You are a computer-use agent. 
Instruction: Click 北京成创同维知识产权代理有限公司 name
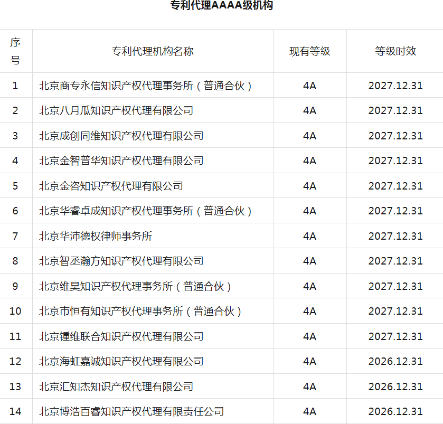(121, 136)
